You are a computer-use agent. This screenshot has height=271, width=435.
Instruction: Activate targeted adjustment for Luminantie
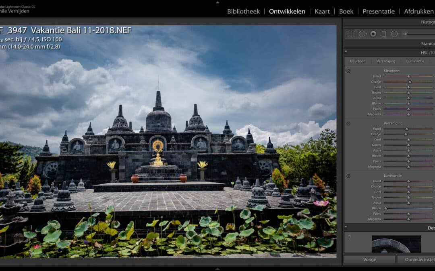348,175
